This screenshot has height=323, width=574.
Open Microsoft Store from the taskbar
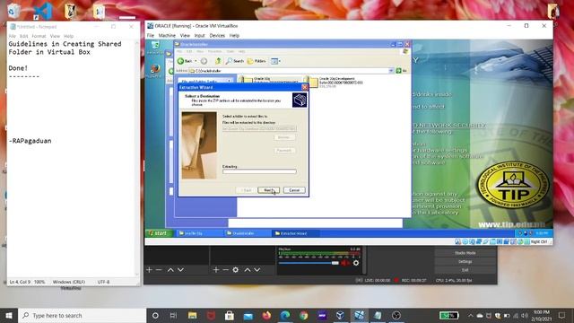tap(230, 315)
